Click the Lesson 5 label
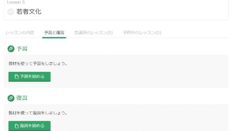The width and height of the screenshot is (233, 131). 16,2
